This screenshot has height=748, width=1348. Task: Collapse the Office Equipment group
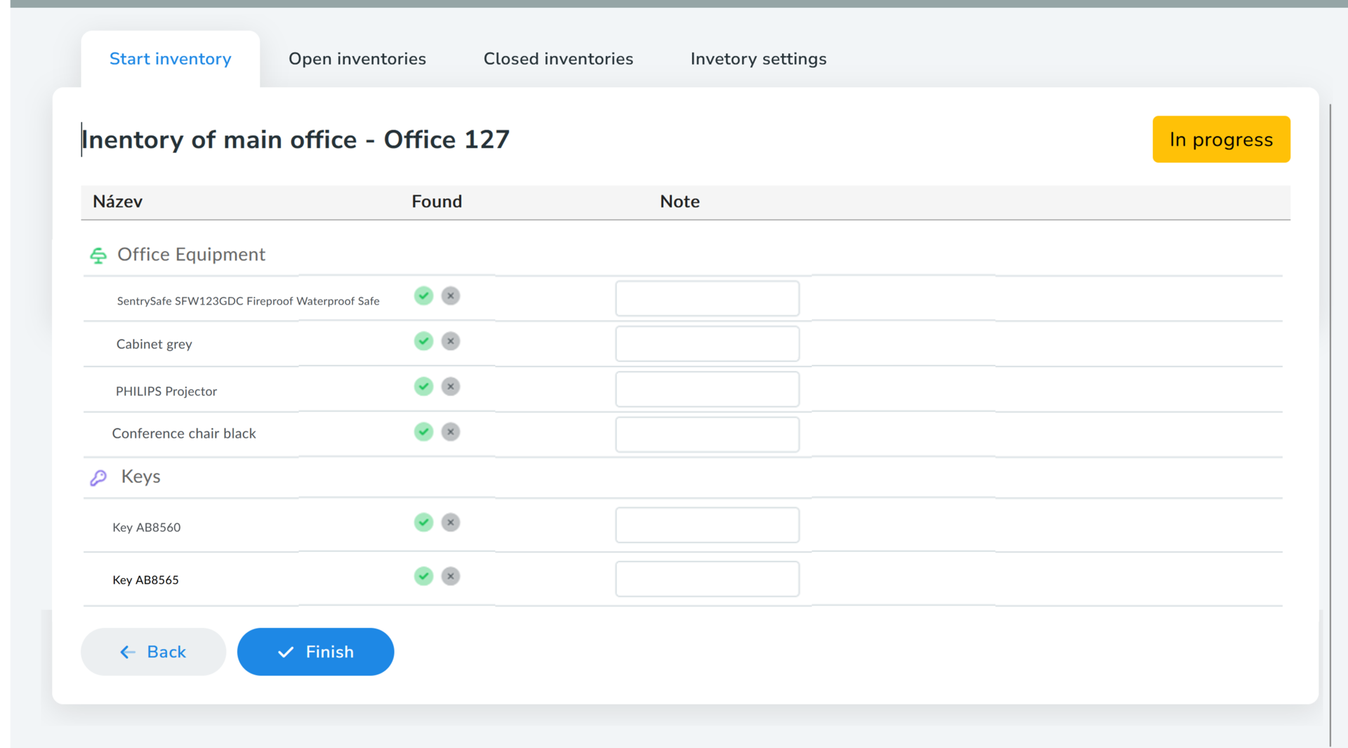tap(191, 255)
